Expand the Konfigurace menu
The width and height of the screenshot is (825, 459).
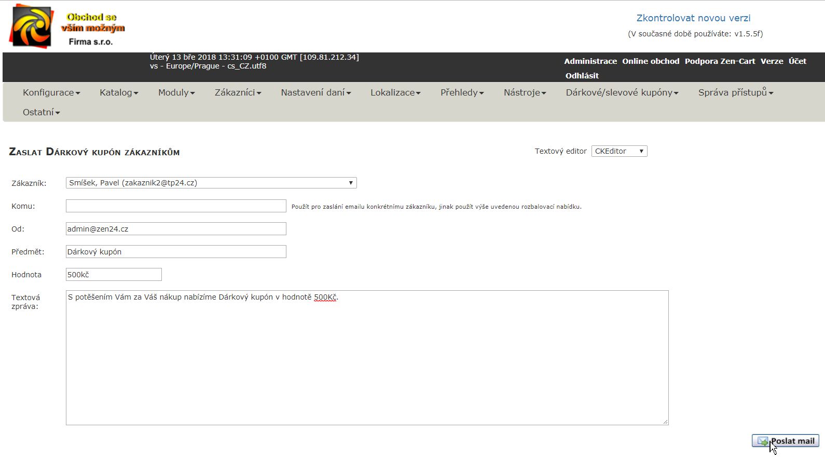(x=51, y=92)
